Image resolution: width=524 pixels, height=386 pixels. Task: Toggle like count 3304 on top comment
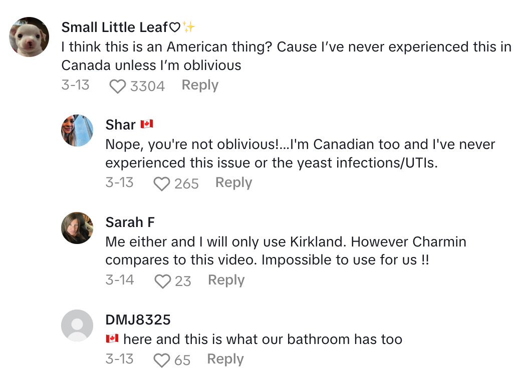click(147, 85)
